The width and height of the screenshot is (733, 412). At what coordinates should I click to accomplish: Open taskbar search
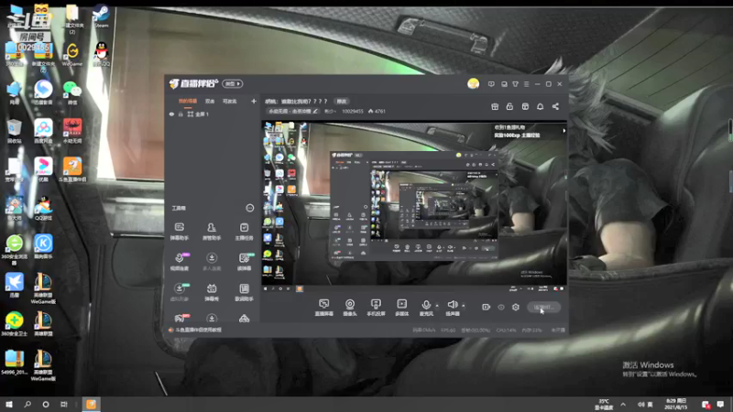[27, 405]
